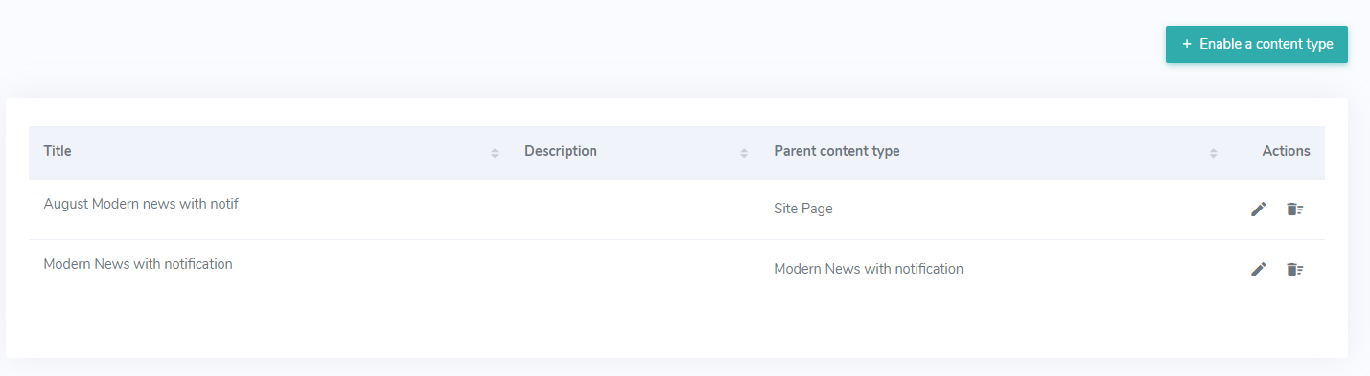
Task: Click the plus icon on Enable button
Action: click(x=1187, y=44)
